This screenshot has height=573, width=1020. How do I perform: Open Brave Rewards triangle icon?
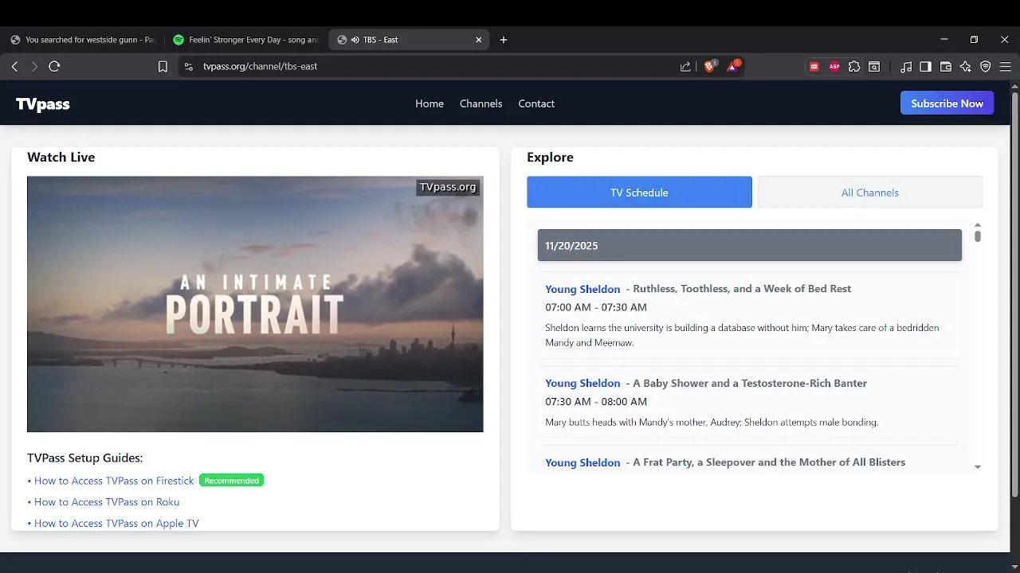click(732, 66)
